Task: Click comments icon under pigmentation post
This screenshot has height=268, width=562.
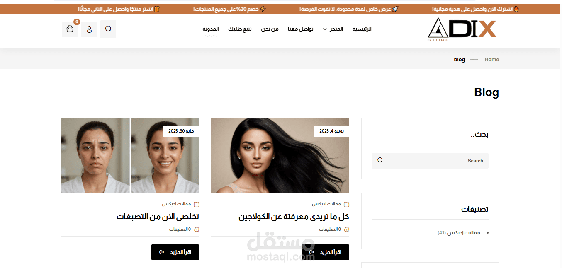Action: pos(197,229)
